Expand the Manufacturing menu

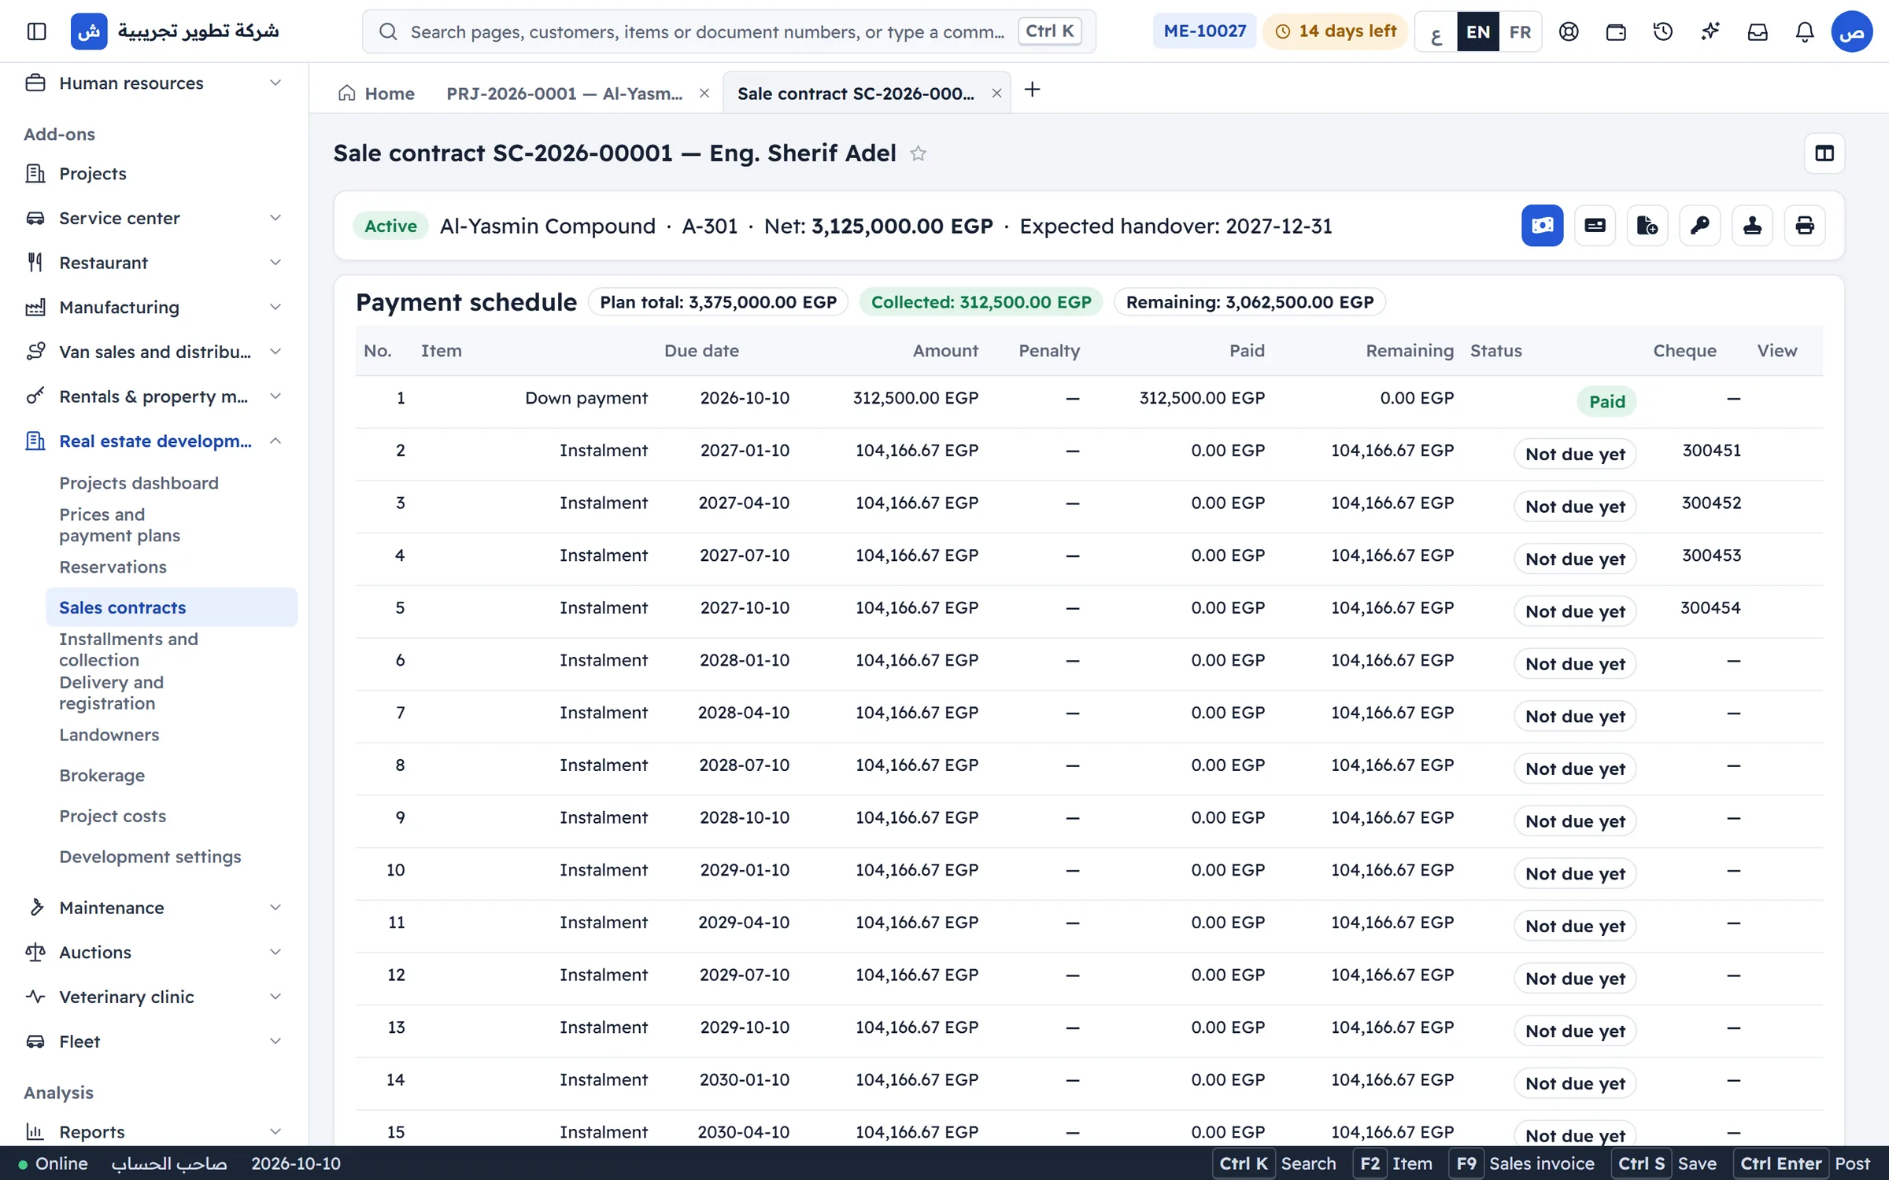(154, 308)
